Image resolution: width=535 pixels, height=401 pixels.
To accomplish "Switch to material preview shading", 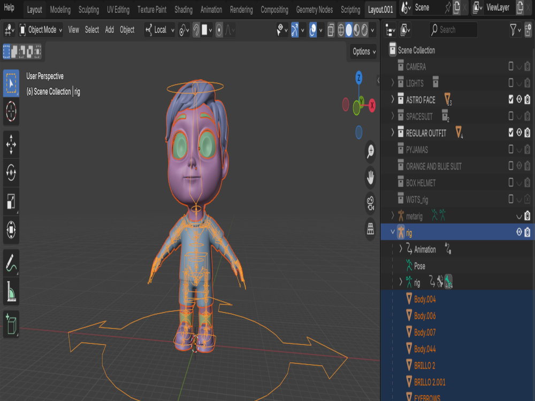I will 356,30.
